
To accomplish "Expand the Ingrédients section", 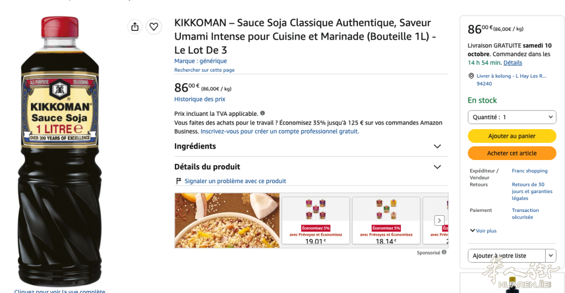I will click(311, 146).
